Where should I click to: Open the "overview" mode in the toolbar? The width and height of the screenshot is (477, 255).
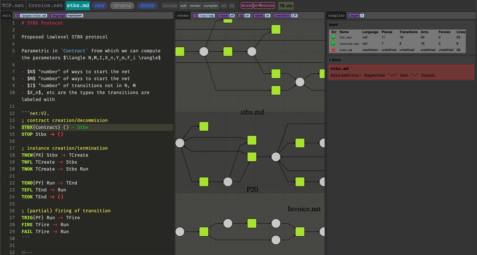click(170, 6)
